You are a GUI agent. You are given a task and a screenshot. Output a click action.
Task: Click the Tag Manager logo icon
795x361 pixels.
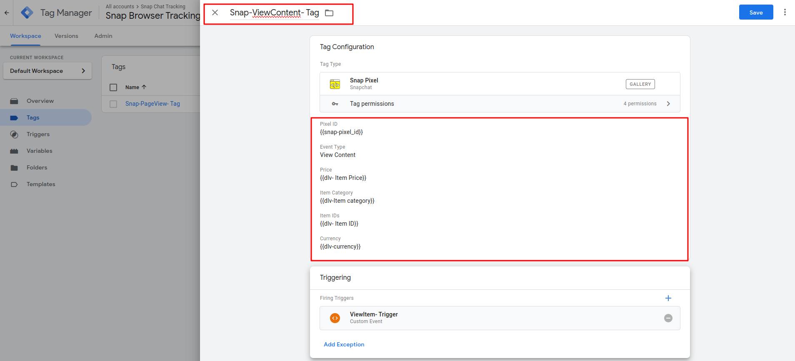pos(27,12)
